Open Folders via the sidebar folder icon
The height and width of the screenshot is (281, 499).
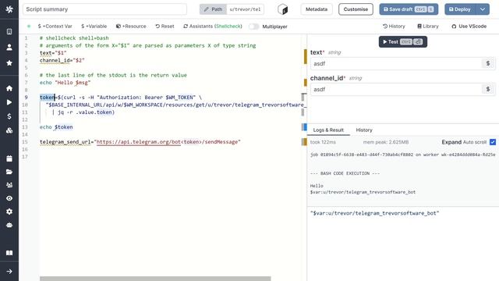point(9,172)
